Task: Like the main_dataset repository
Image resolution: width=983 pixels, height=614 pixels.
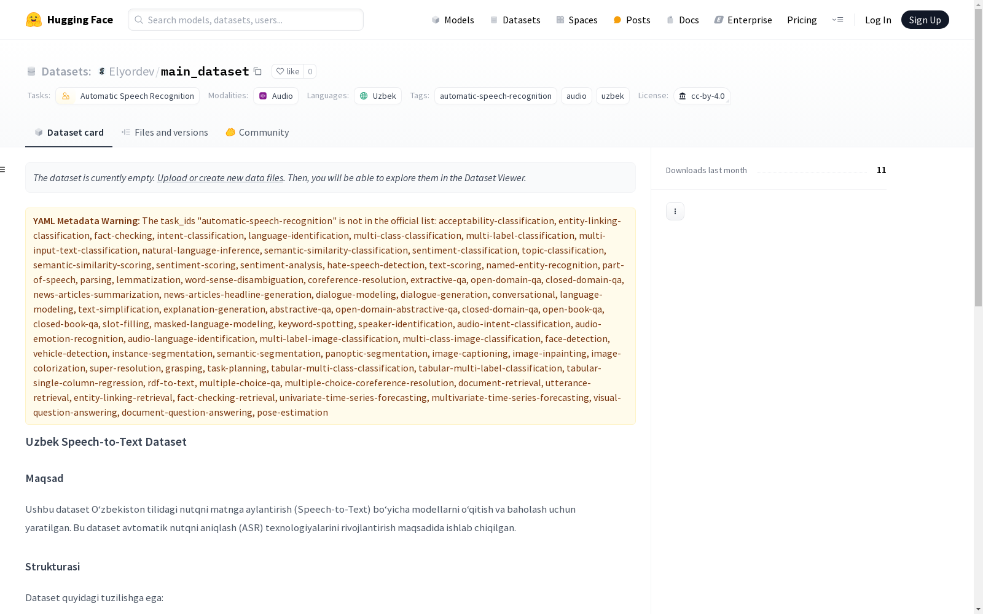Action: tap(288, 71)
